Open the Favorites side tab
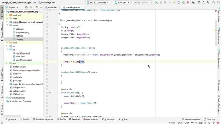 click(x=2, y=109)
